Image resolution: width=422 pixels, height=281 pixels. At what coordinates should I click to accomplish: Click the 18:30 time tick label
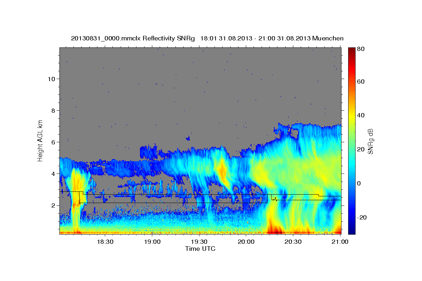point(105,242)
